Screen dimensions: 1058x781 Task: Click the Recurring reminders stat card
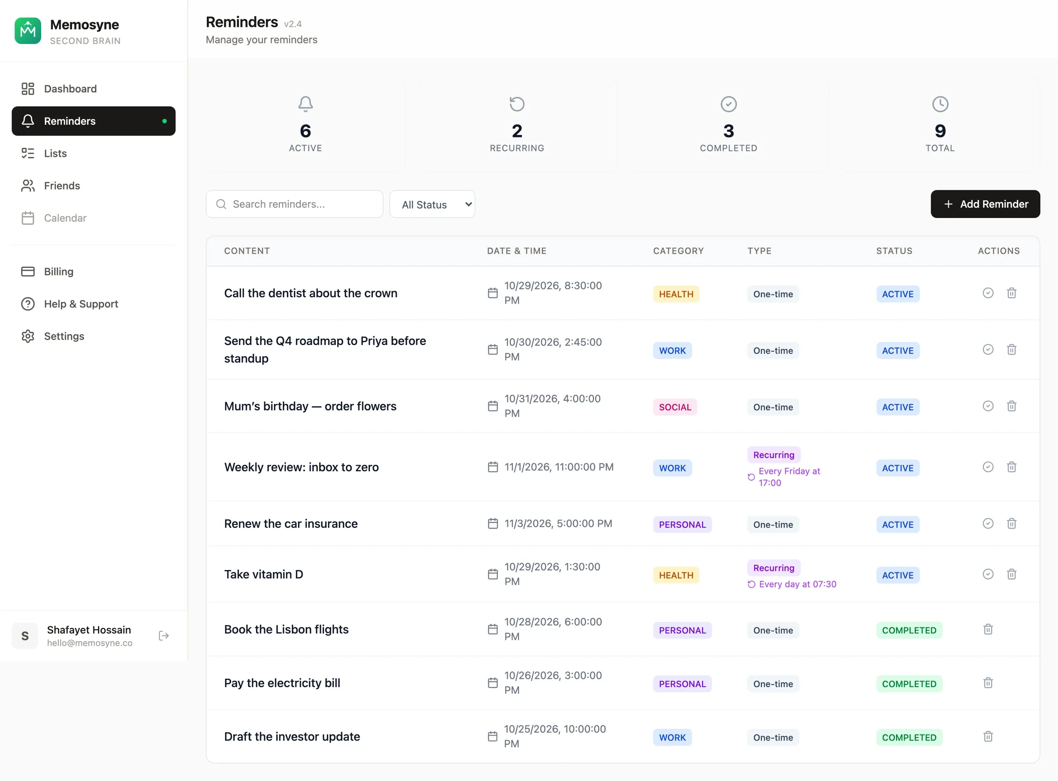pyautogui.click(x=517, y=125)
